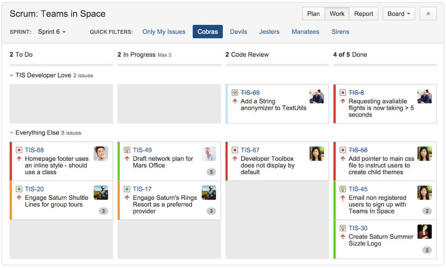Open issue TIS-45 link
Screen dimensions: 446x268
358,189
